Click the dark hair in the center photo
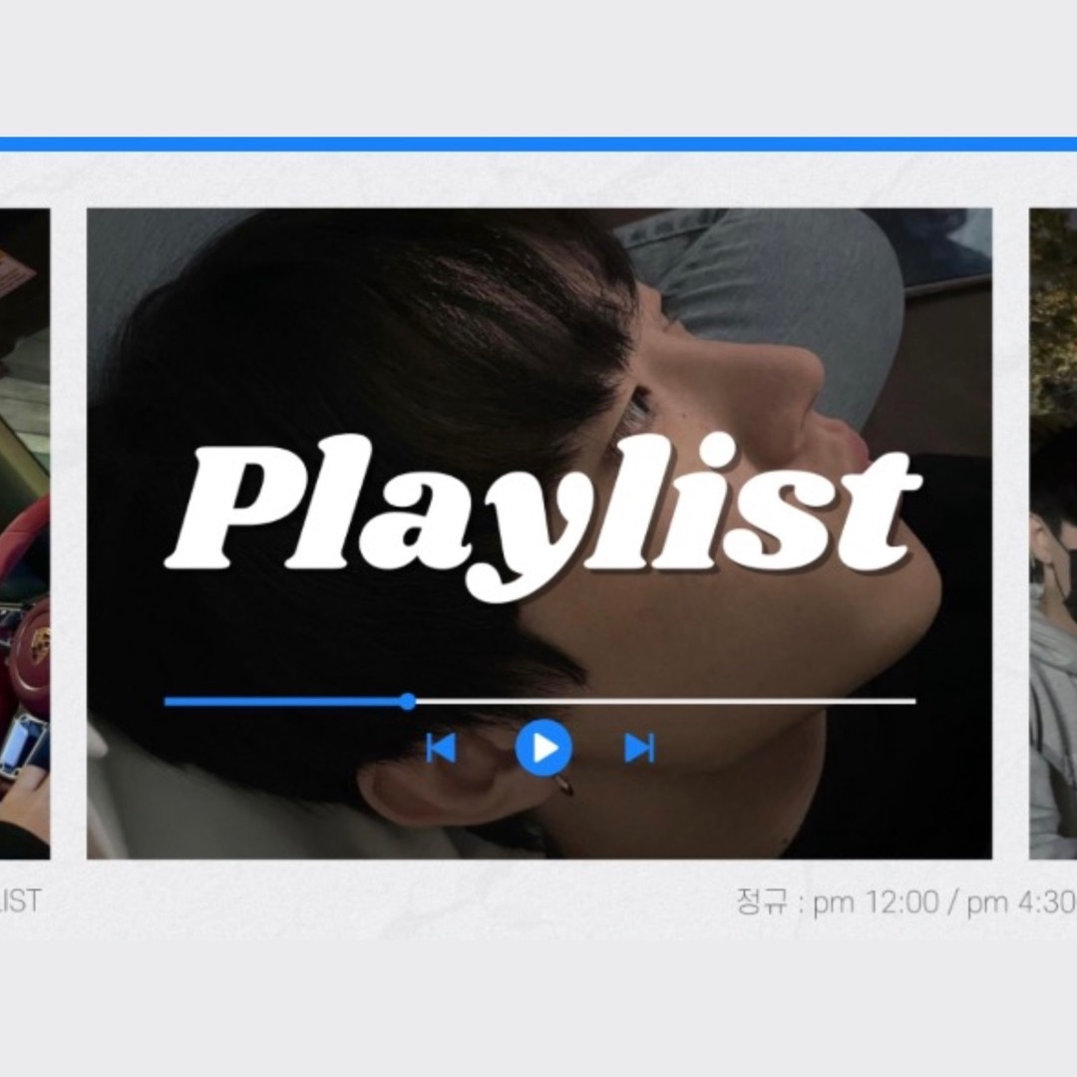The height and width of the screenshot is (1077, 1077). pyautogui.click(x=349, y=329)
